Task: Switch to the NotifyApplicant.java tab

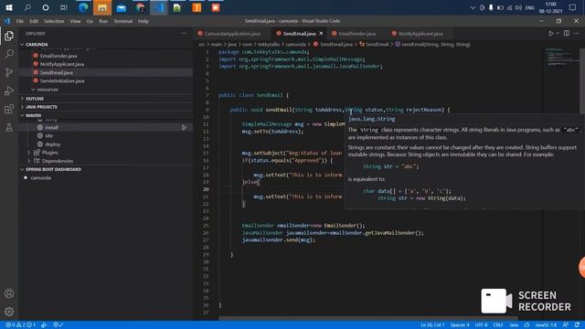Action: tap(420, 34)
